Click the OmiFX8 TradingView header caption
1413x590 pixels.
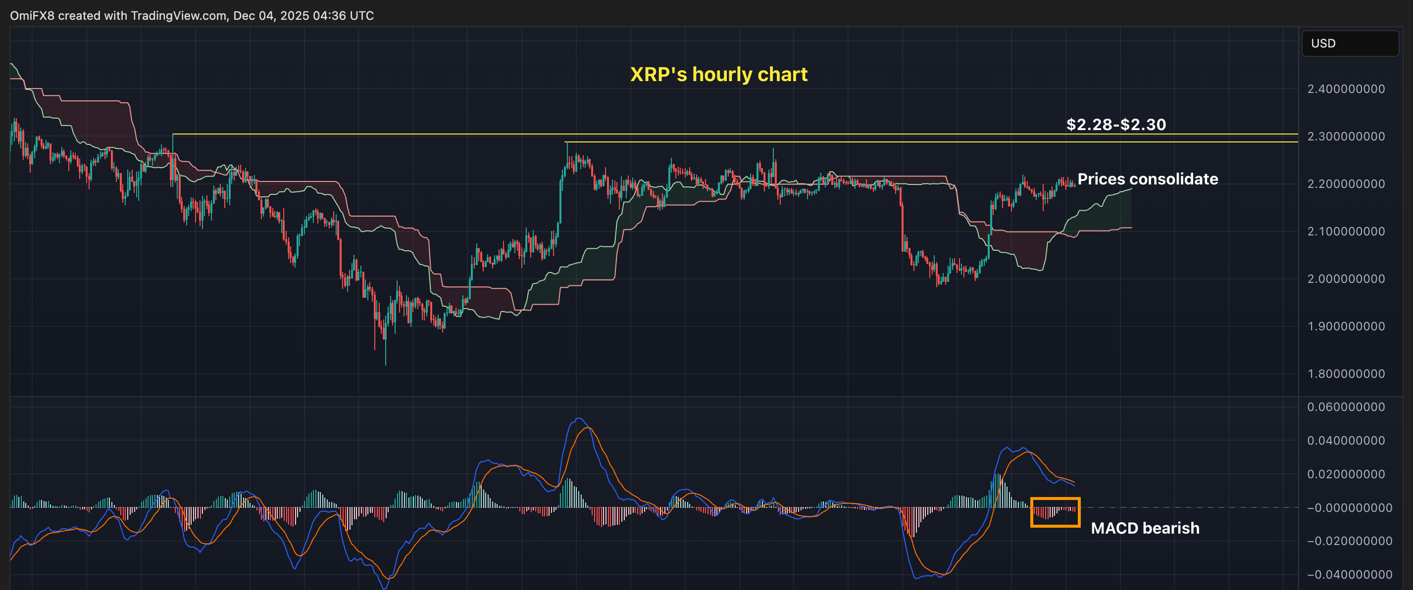tap(192, 15)
